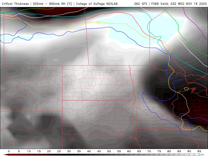Click the "50" value on the color scale
This screenshot has height=156, width=208.
pos(109,151)
